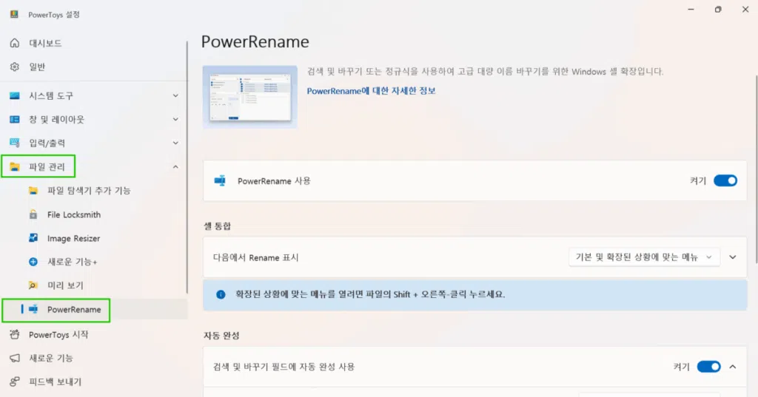
Task: Turn off the PowerRename 사용 toggle
Action: pyautogui.click(x=725, y=180)
